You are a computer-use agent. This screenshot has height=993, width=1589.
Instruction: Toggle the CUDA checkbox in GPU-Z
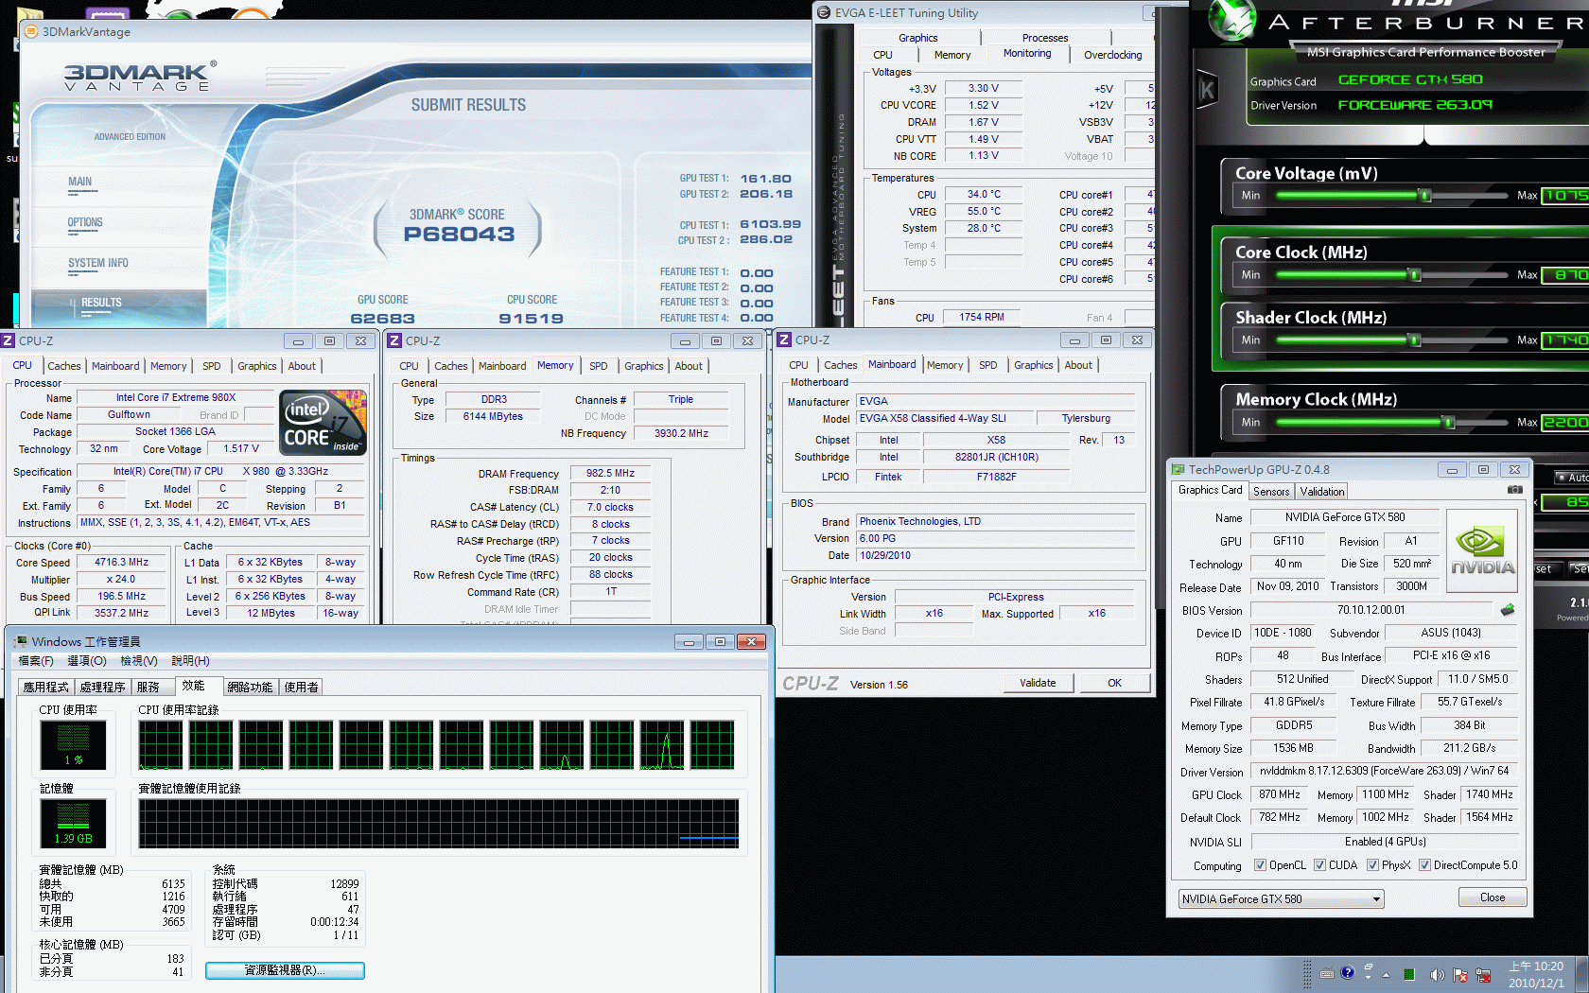pos(1319,865)
